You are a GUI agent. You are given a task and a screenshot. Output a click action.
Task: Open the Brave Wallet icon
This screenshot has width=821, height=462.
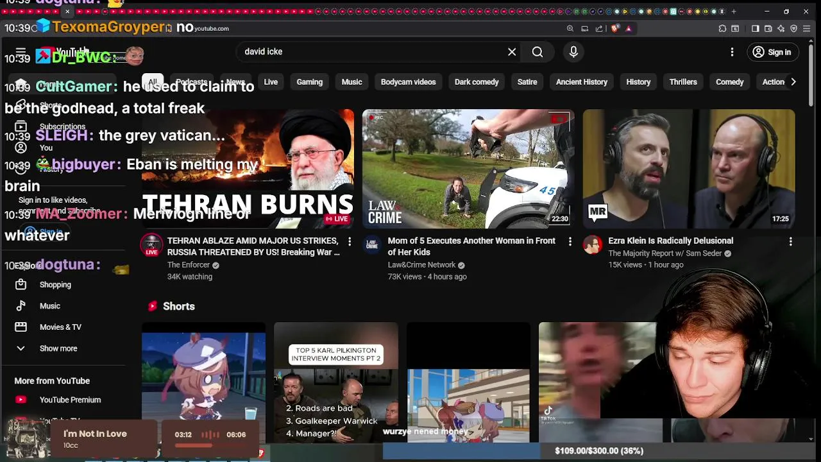coord(768,28)
